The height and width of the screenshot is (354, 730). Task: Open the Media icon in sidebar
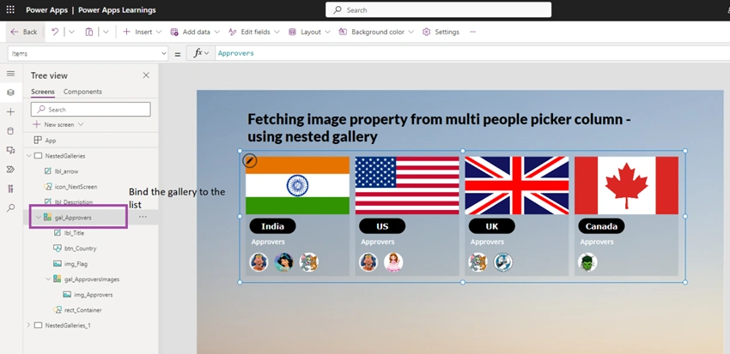(10, 150)
